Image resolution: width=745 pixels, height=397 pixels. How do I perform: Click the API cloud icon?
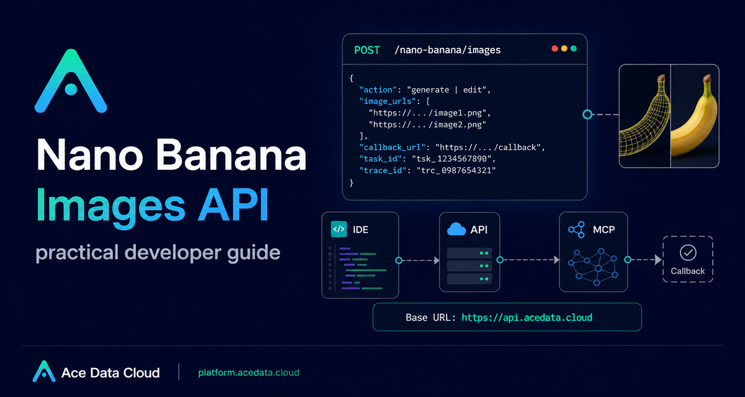(456, 230)
